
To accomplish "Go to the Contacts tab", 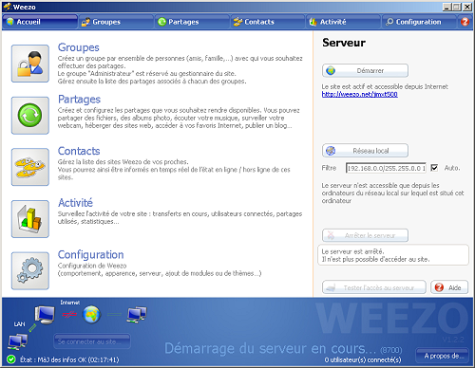I will pyautogui.click(x=268, y=22).
